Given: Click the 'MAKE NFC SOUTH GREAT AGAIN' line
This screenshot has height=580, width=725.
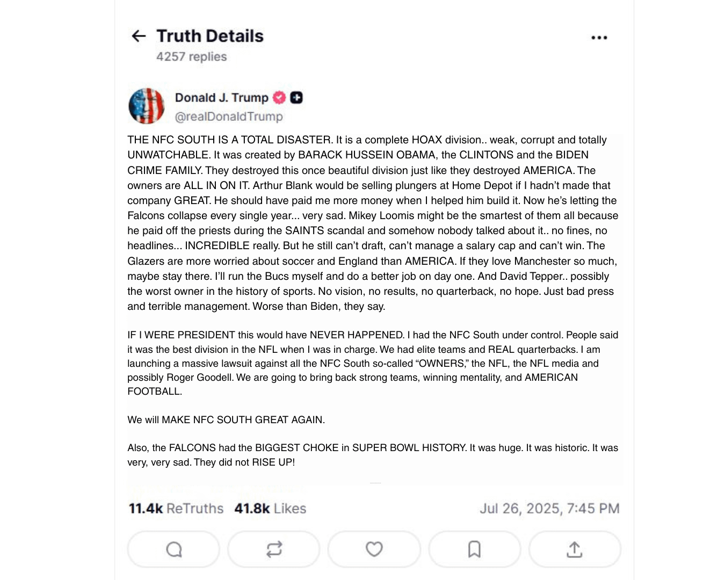Looking at the screenshot, I should (x=226, y=420).
